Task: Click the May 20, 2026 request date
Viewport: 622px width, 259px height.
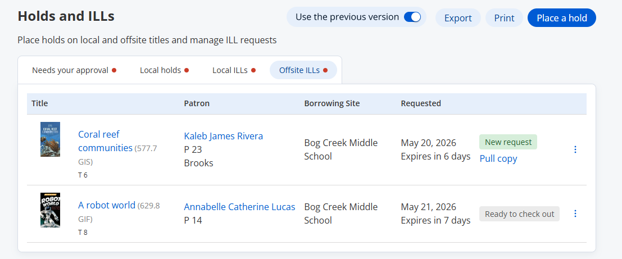Action: click(x=428, y=143)
